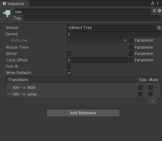162x141 pixels.
Task: Click the animator state icon beside Idle
Action: 7,14
